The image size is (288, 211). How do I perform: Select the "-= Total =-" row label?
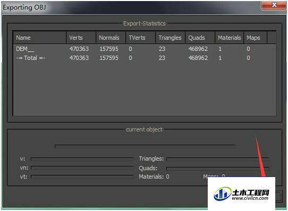[31, 58]
